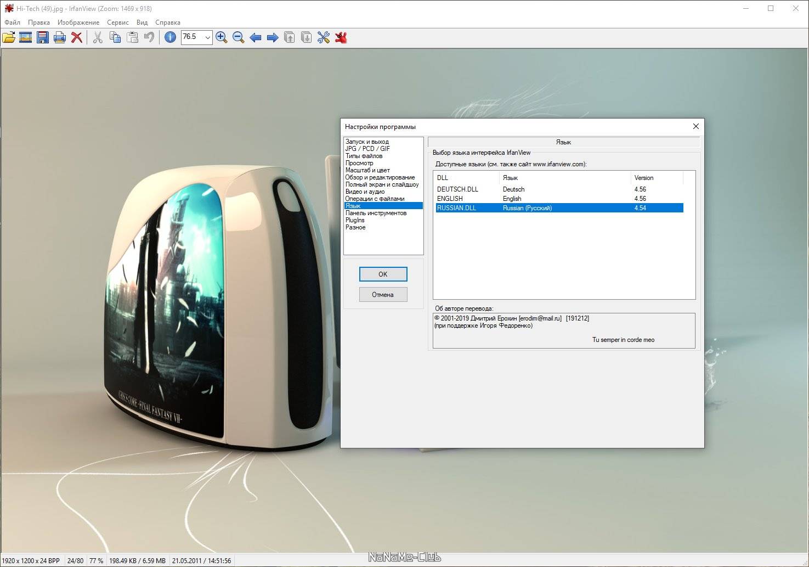Click the Paste clipboard icon
The image size is (809, 567).
[x=132, y=37]
